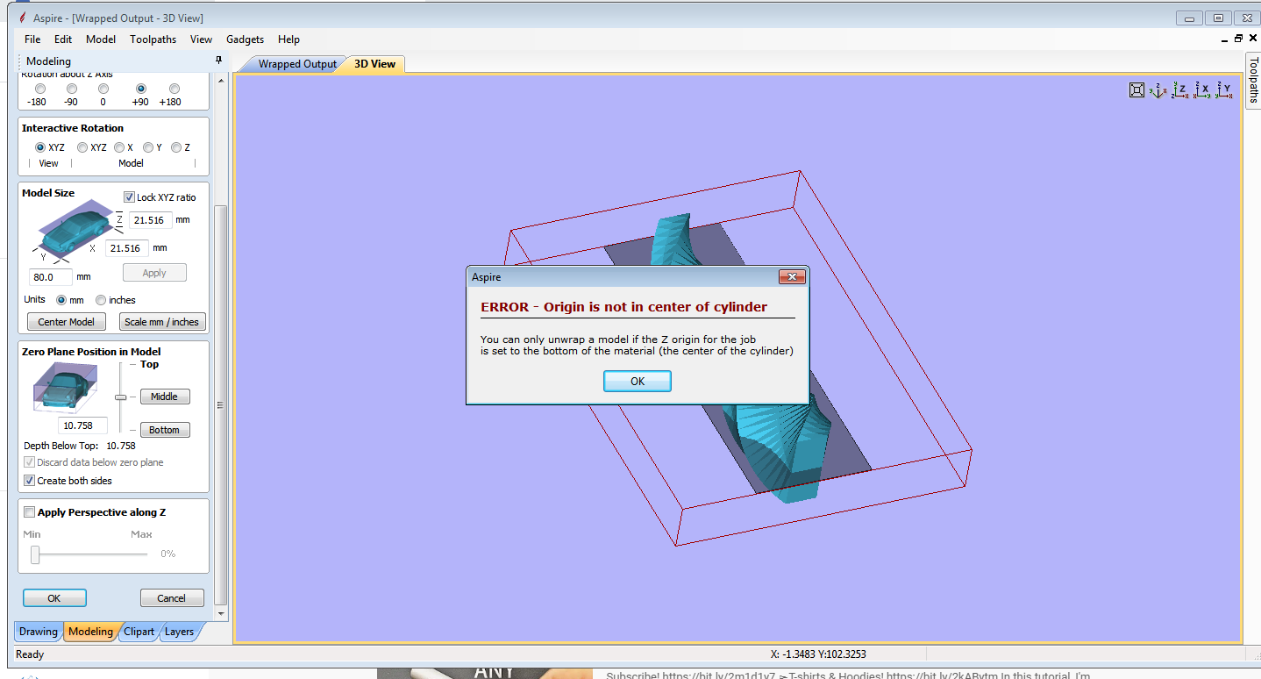Click the Cancel button

point(172,598)
